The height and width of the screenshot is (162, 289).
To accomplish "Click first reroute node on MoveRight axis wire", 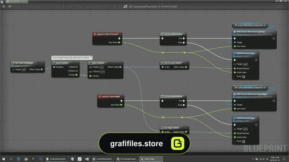I will (163, 117).
